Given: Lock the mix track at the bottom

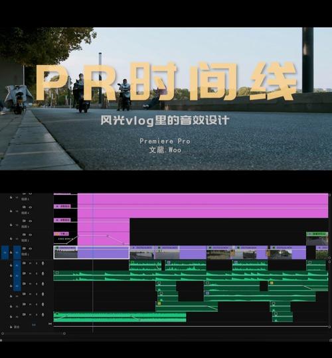Looking at the screenshot, I should 11,327.
